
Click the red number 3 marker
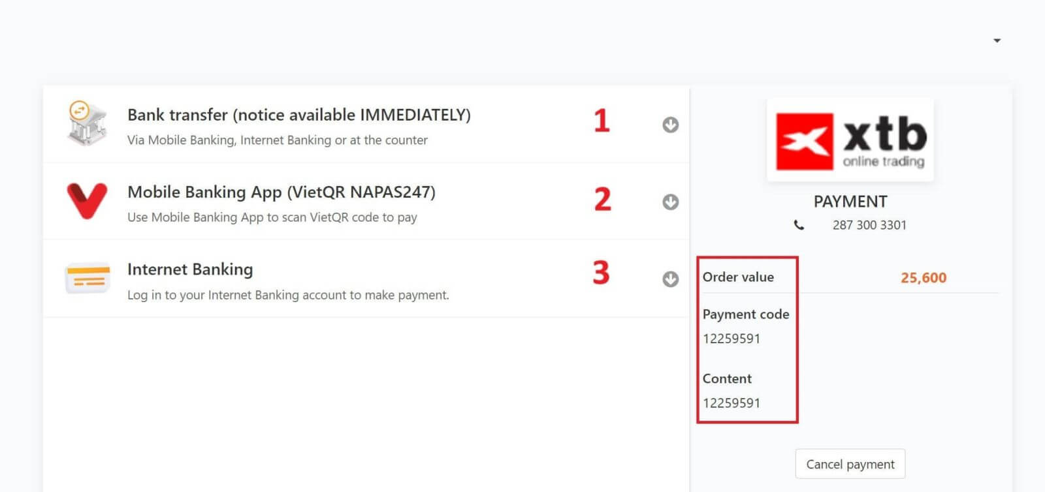coord(602,274)
